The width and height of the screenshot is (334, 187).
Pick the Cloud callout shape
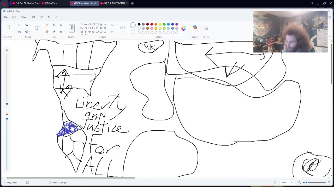coord(105,32)
